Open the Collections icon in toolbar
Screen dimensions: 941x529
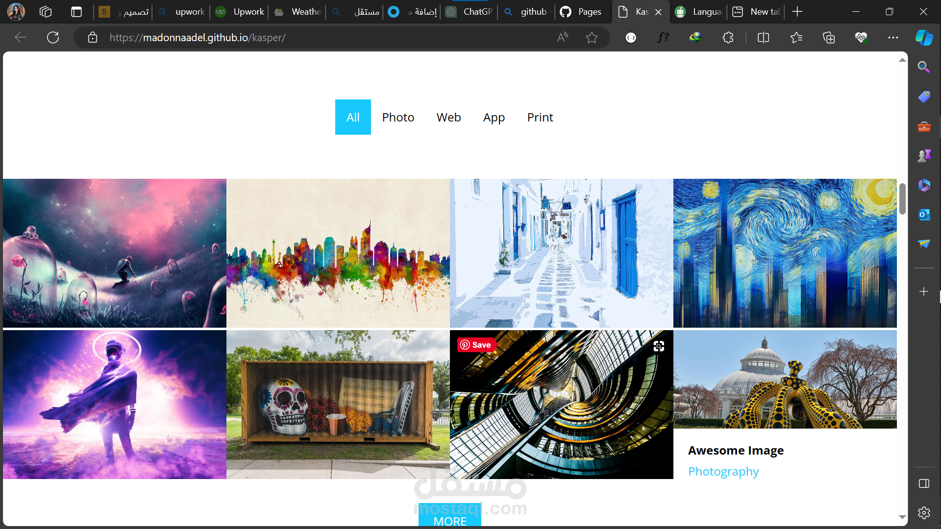[x=828, y=37]
